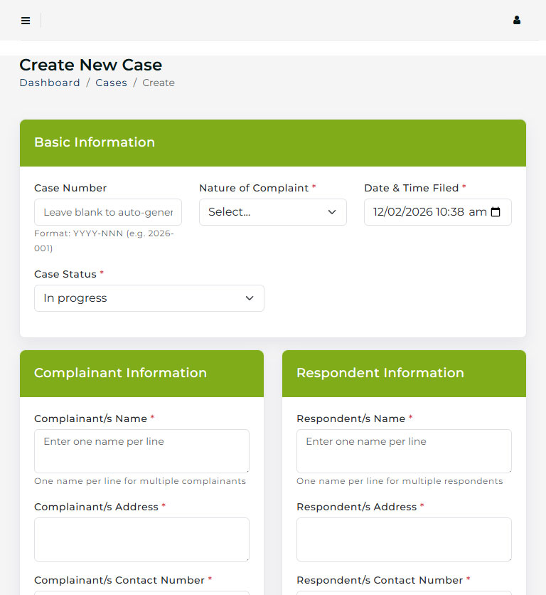This screenshot has height=595, width=546.
Task: Grab resize handle of Complainant/s Name box
Action: pyautogui.click(x=246, y=470)
